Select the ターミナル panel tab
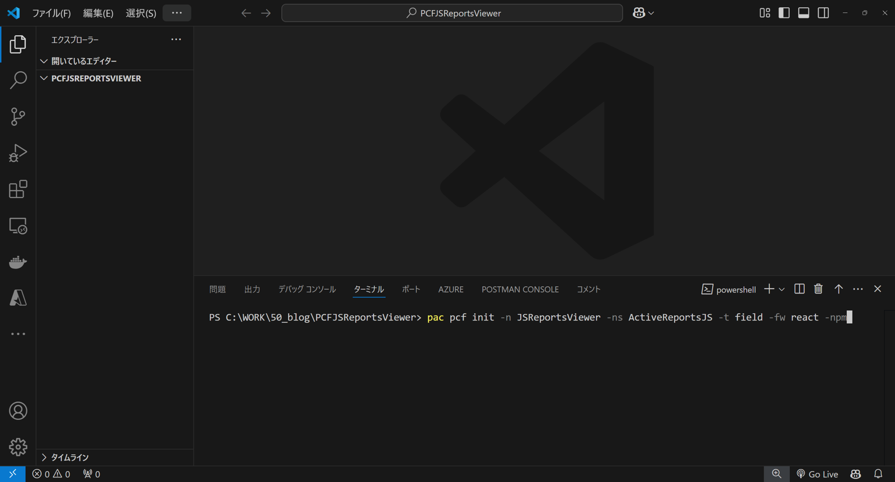 tap(369, 289)
